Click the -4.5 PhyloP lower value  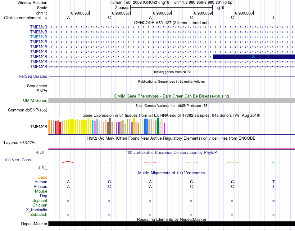(x=40, y=168)
